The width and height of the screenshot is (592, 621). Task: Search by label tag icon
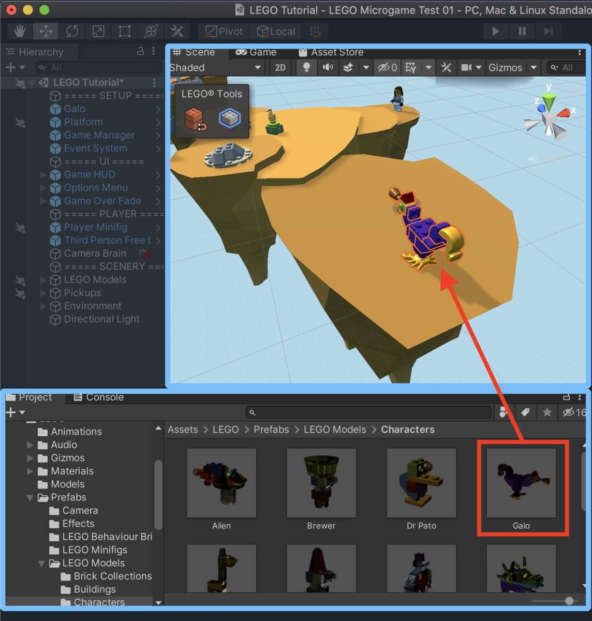point(525,412)
